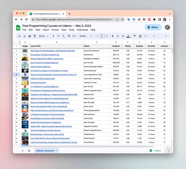
Task: Show the side panel chevron
Action: (x=169, y=151)
